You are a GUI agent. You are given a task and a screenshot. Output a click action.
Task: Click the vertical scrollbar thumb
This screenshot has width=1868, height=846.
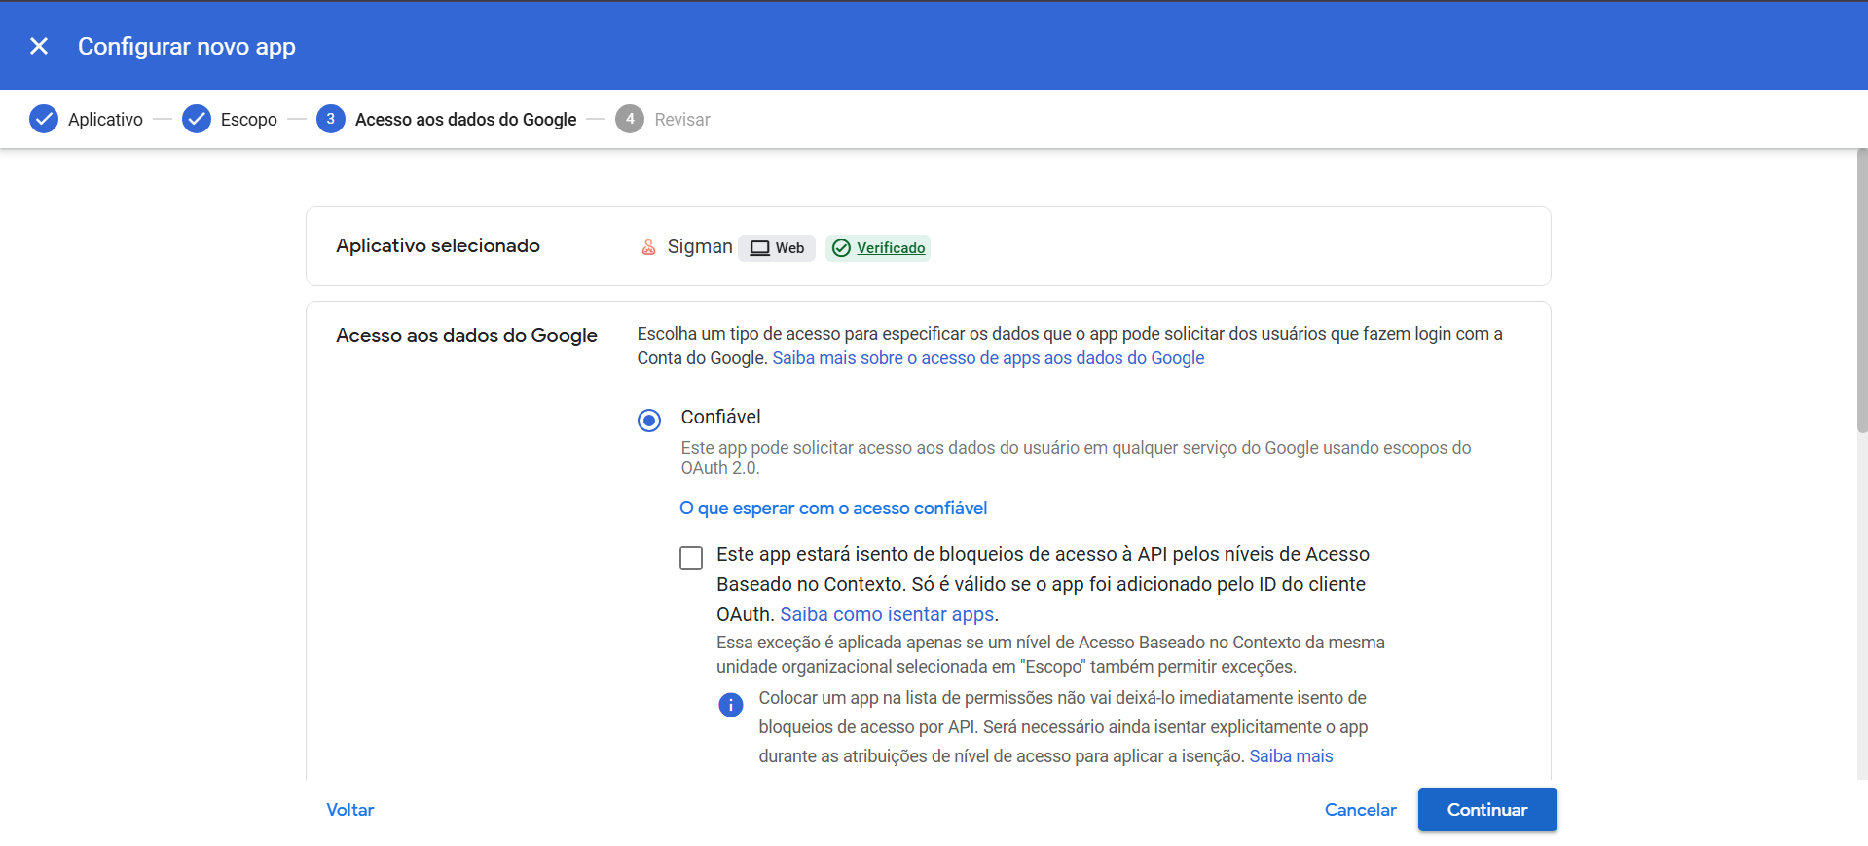click(x=1861, y=290)
